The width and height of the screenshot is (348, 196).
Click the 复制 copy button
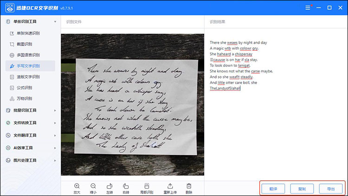coord(302,189)
